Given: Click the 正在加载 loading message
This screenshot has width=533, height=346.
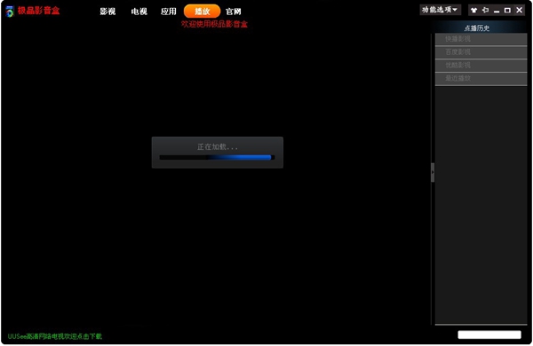Looking at the screenshot, I should click(x=218, y=147).
